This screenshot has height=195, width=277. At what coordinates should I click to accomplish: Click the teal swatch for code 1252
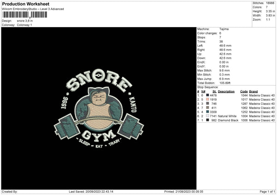click(x=208, y=112)
